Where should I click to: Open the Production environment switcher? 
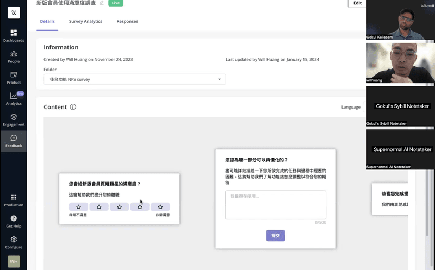14,200
